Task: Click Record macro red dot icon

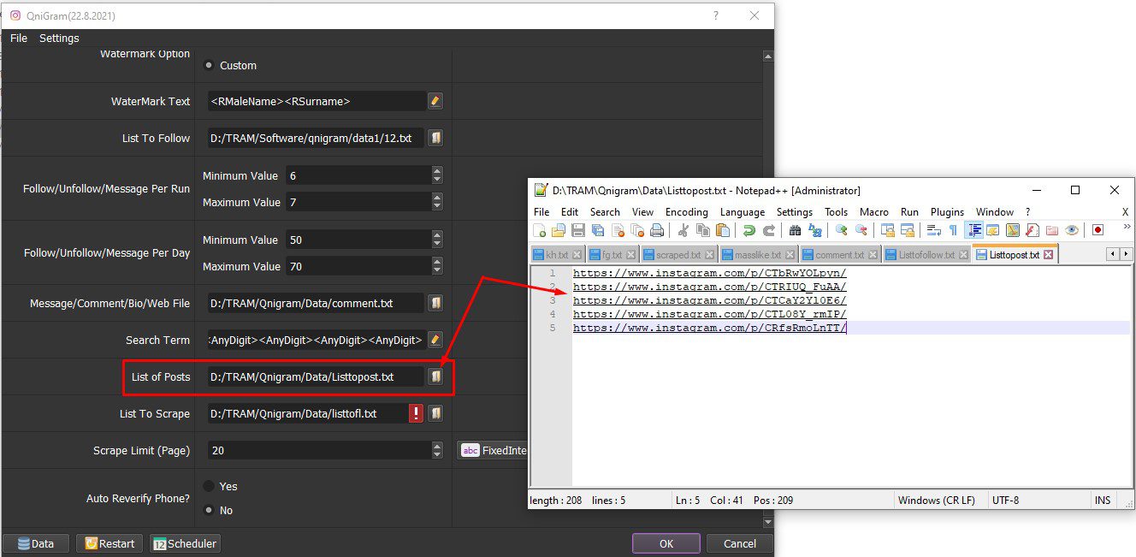Action: point(1098,230)
